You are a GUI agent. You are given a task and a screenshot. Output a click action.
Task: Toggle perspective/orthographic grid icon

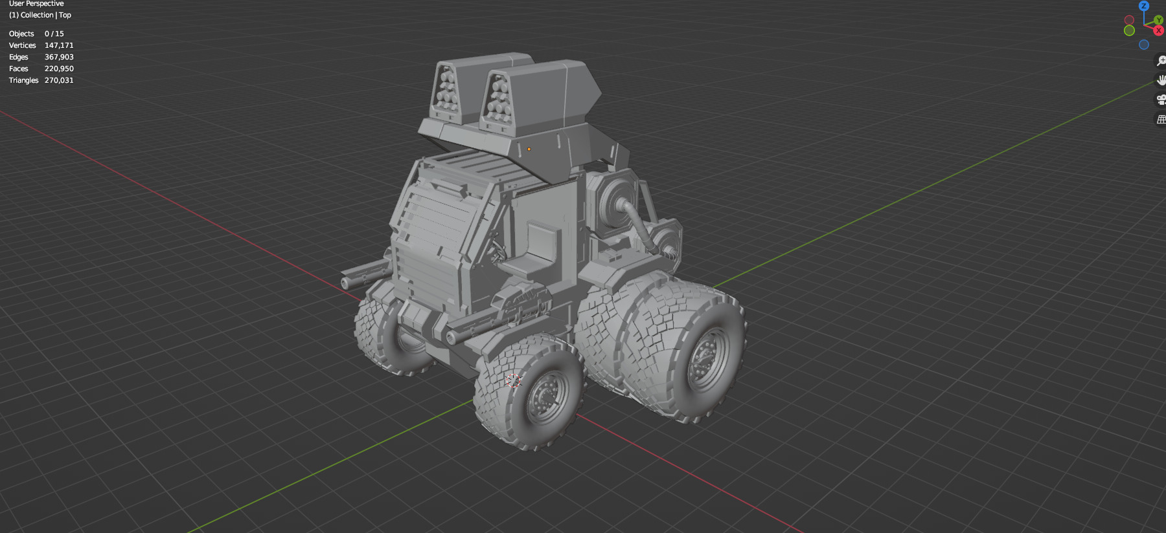(x=1161, y=119)
